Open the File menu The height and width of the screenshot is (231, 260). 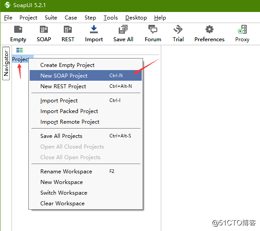tap(8, 18)
